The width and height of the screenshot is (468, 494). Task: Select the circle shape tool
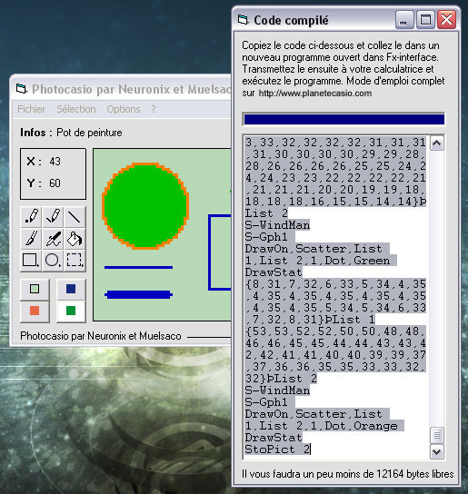click(x=53, y=260)
